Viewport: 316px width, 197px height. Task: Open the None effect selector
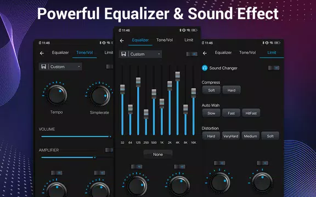(158, 154)
